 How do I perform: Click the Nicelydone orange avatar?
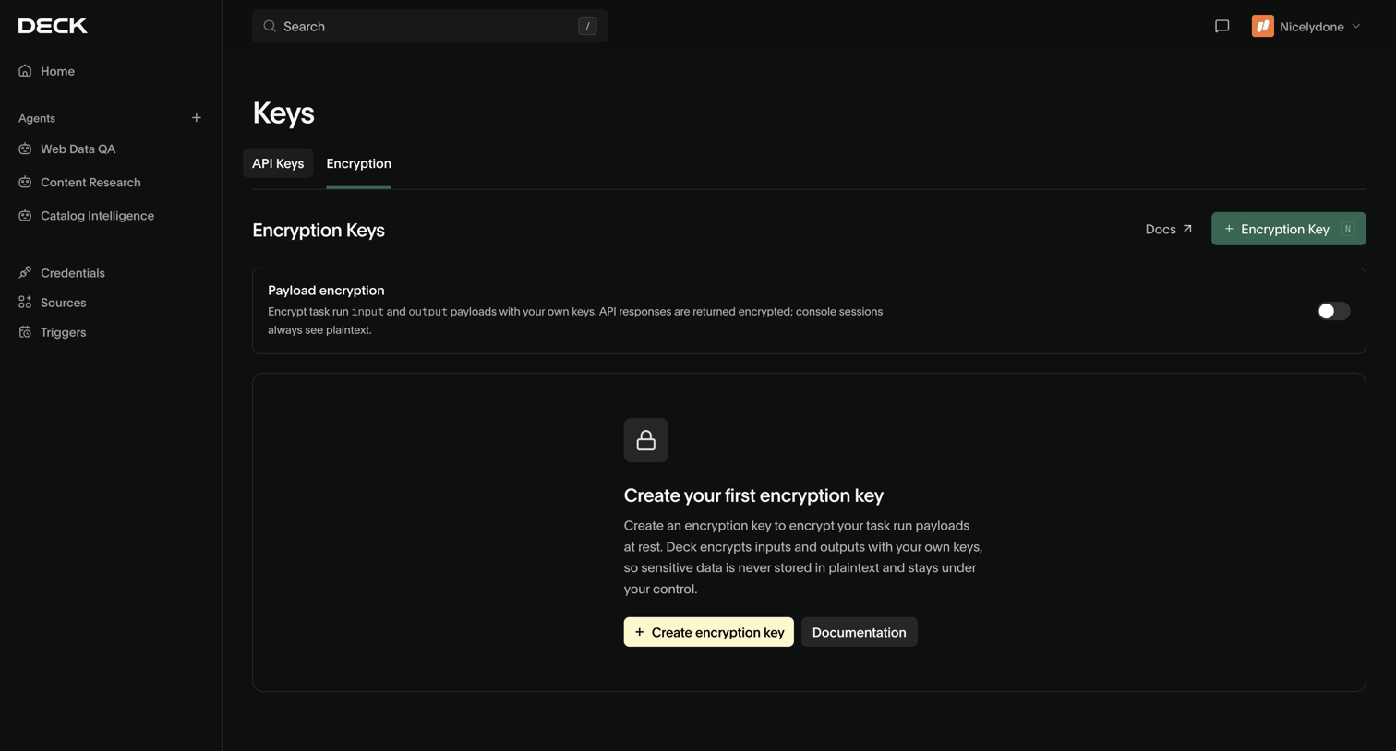click(1262, 26)
